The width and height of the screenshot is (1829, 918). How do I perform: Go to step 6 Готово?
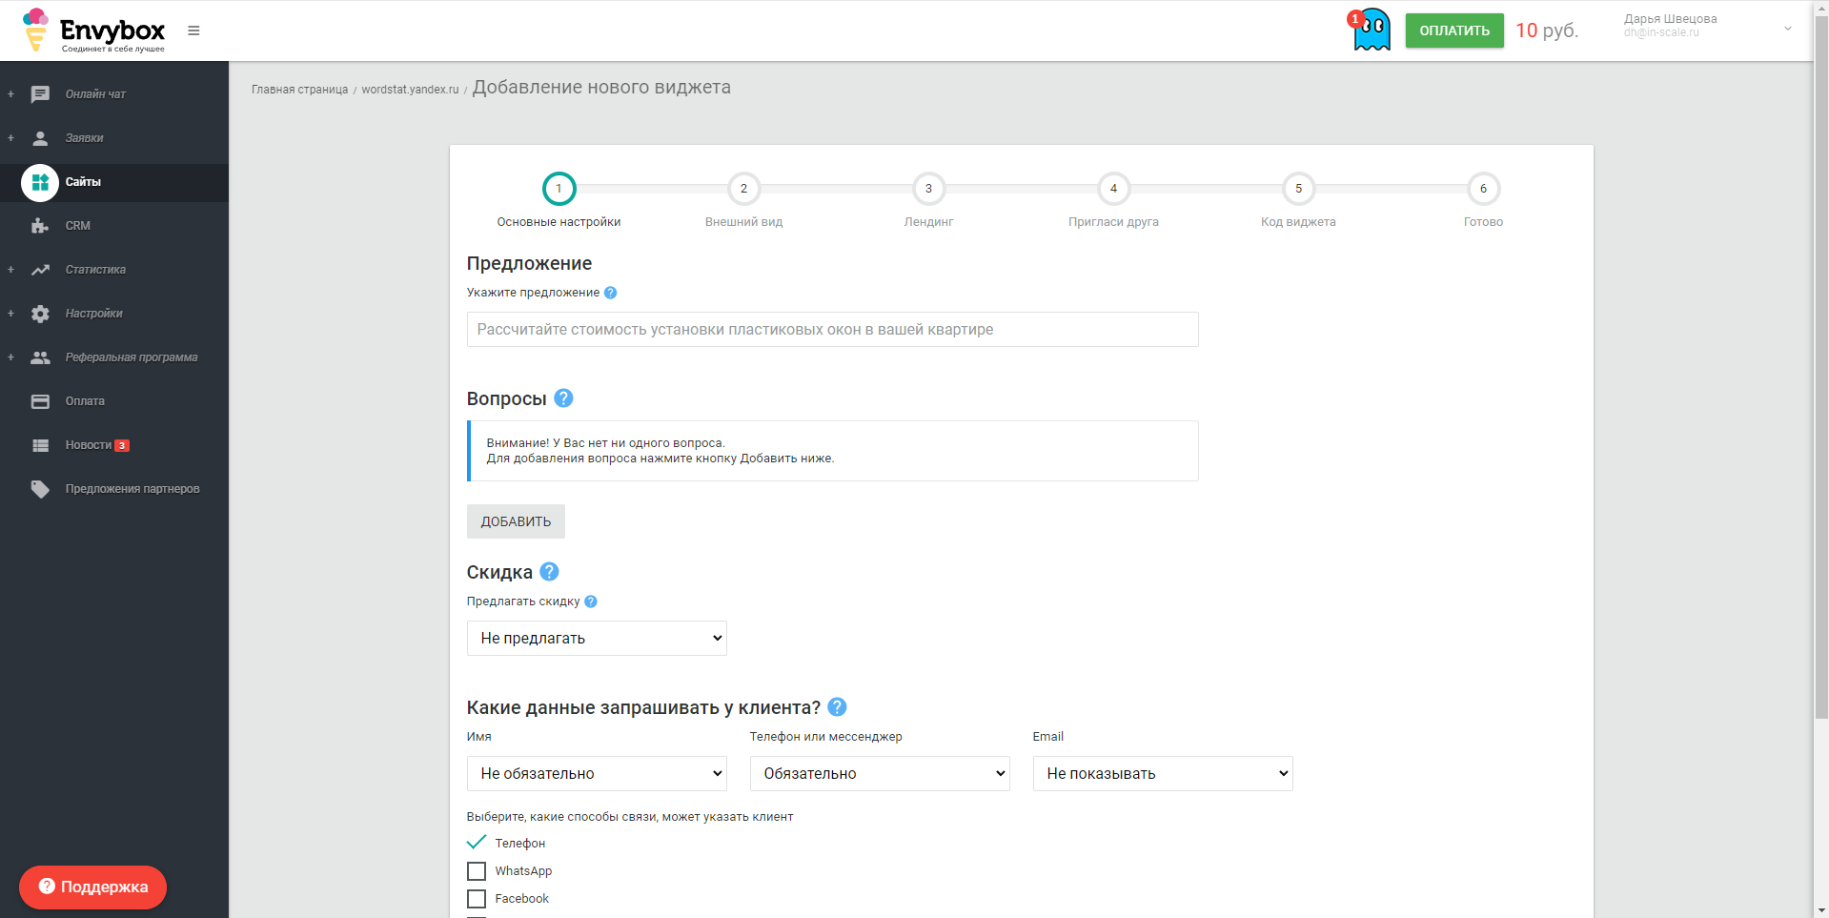pos(1483,189)
